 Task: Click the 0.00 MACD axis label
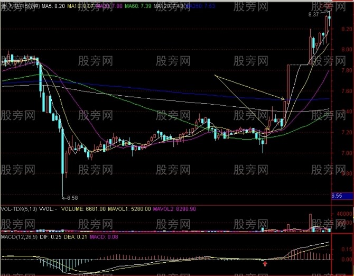[x=347, y=260]
